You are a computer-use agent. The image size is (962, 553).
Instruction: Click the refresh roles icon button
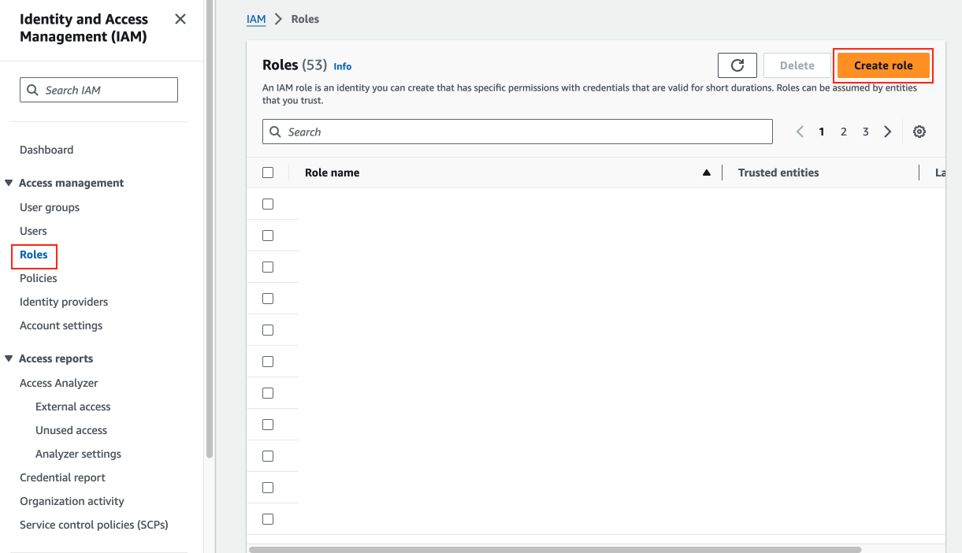pos(737,65)
